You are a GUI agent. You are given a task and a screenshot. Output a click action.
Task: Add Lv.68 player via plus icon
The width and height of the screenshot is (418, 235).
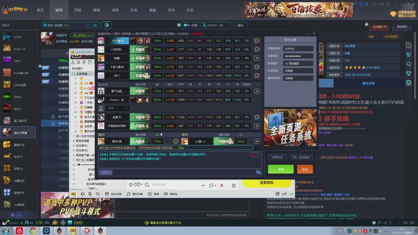pos(257,126)
